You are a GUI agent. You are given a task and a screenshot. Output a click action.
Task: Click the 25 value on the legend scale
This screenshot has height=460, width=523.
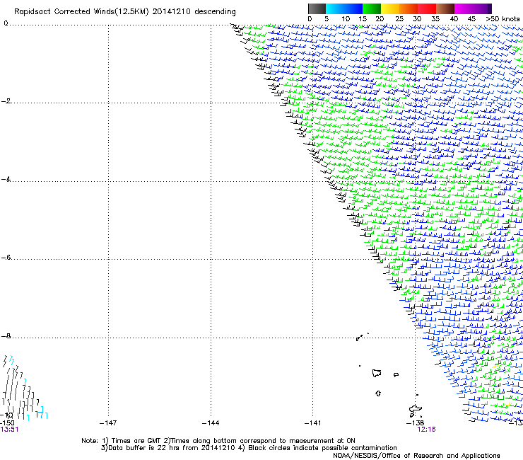(x=399, y=18)
